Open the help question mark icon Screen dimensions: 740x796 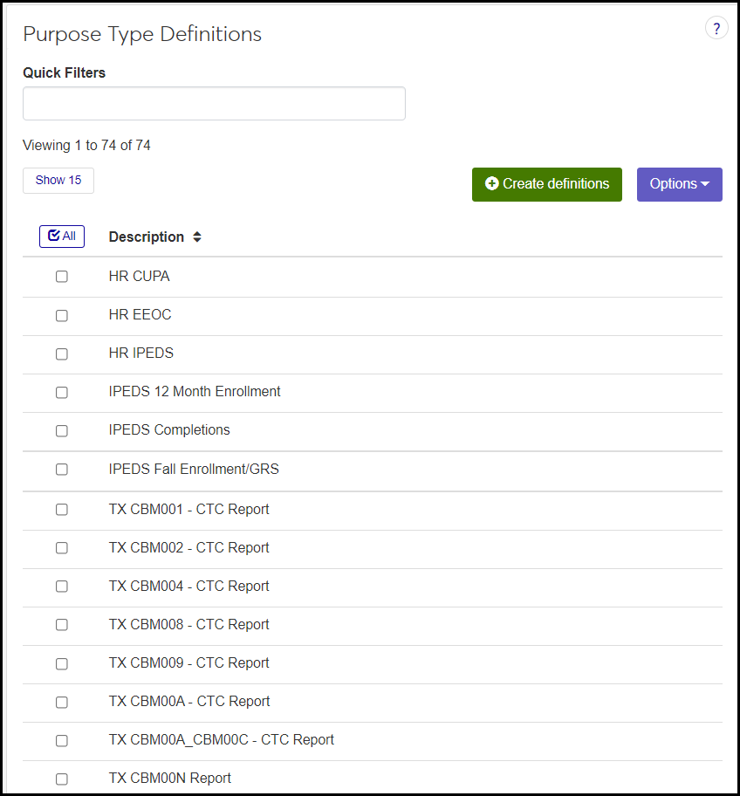[716, 29]
